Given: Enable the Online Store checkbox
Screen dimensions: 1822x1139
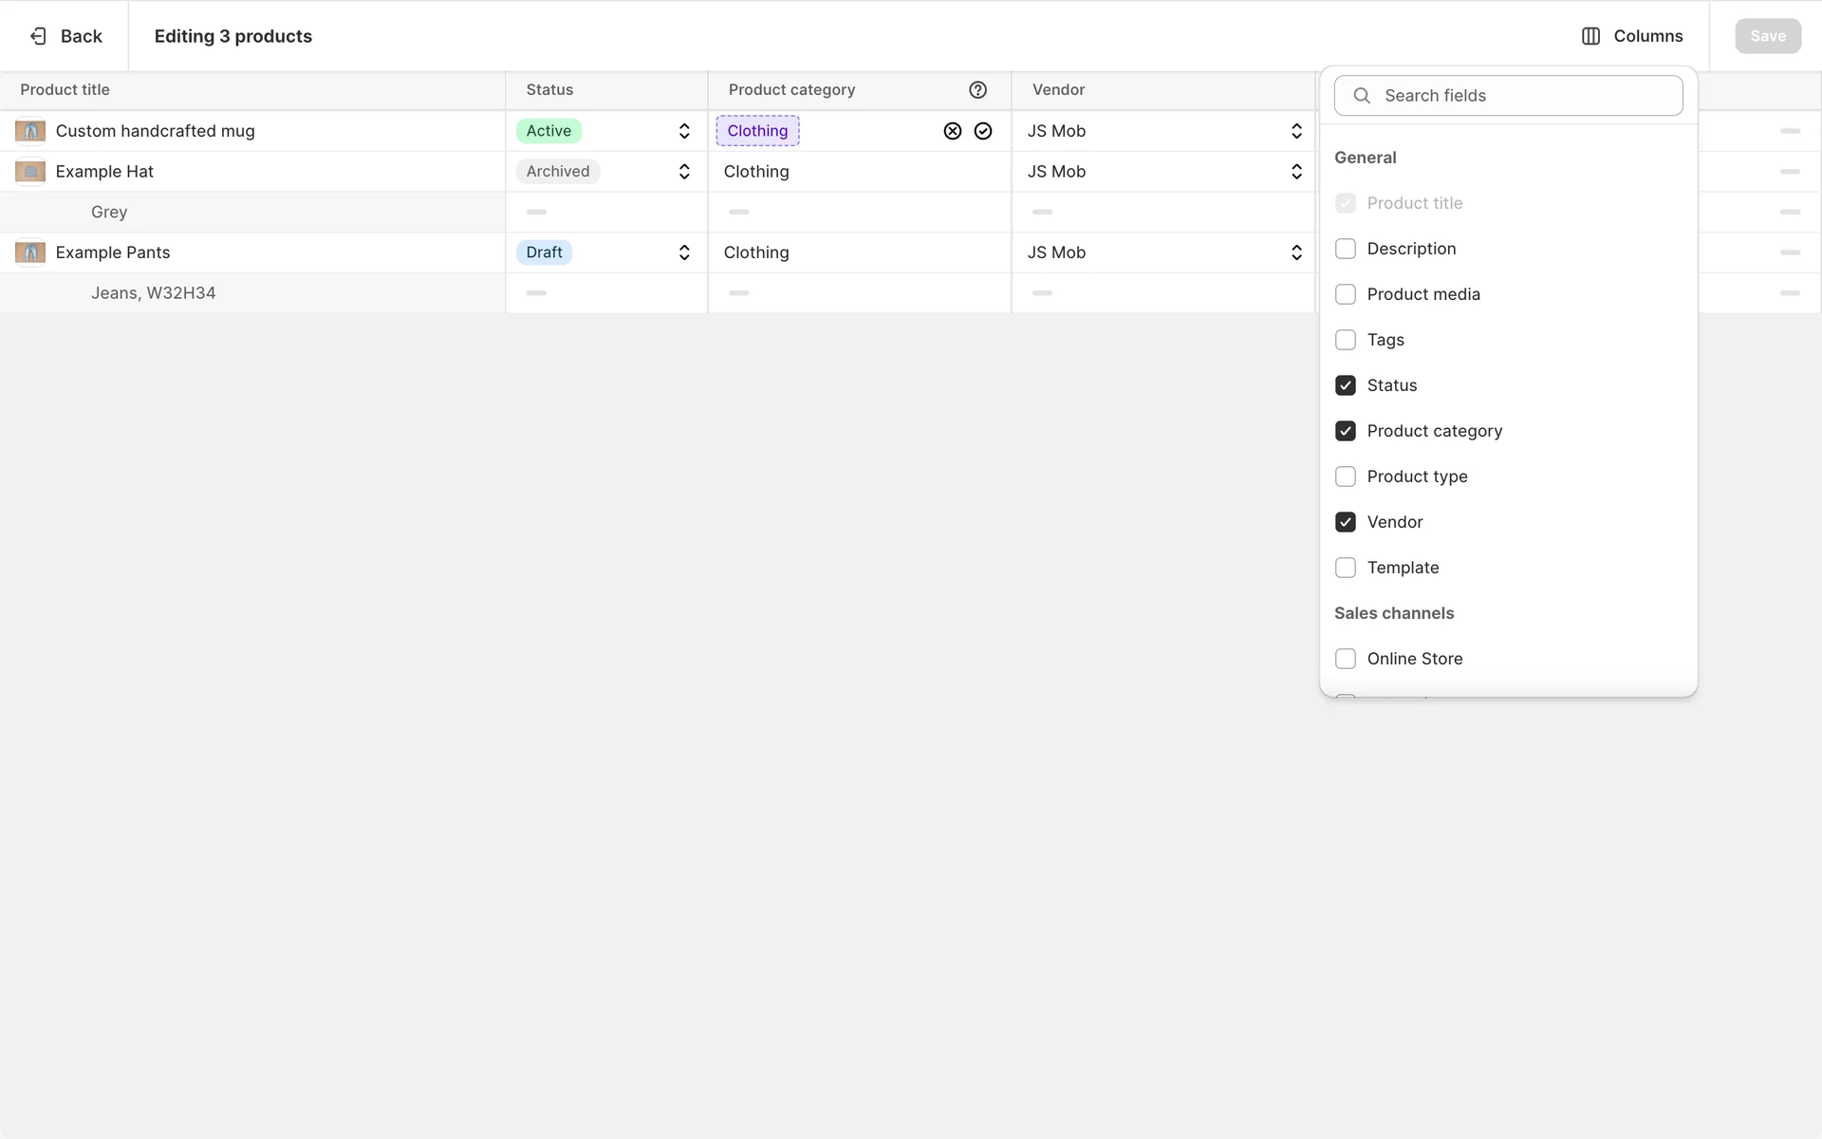Looking at the screenshot, I should [1345, 659].
